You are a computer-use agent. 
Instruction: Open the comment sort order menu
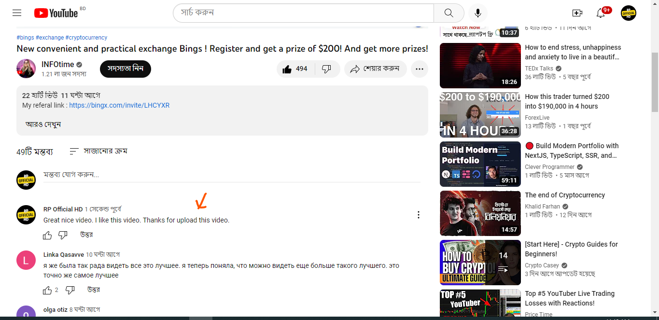98,151
